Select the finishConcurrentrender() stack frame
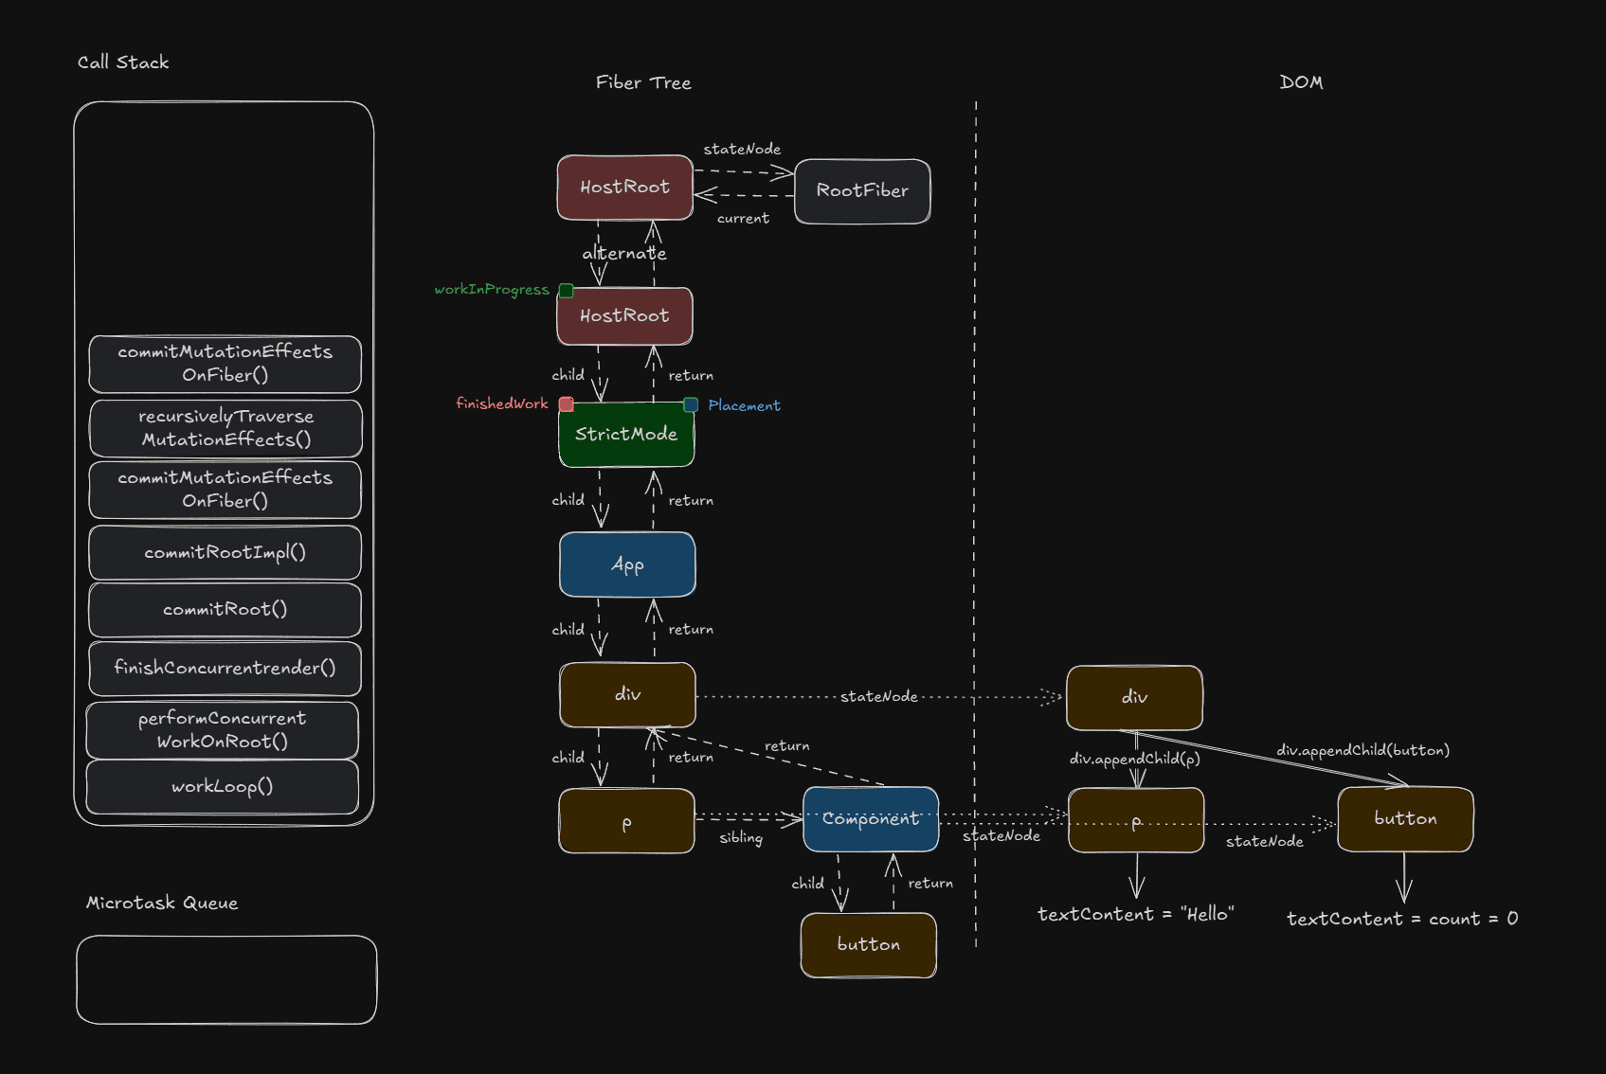 pyautogui.click(x=225, y=669)
